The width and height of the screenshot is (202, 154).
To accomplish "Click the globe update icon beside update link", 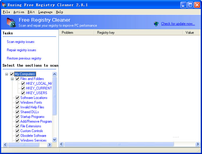I will 156,24.
